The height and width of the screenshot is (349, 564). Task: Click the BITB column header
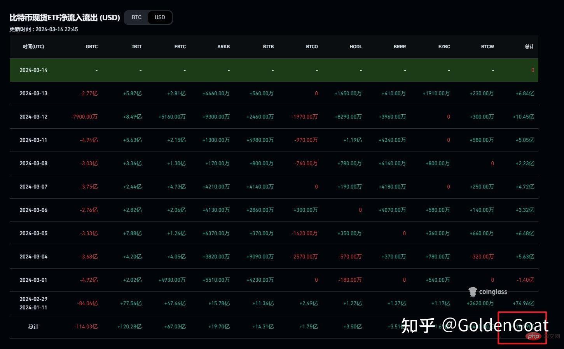(268, 47)
